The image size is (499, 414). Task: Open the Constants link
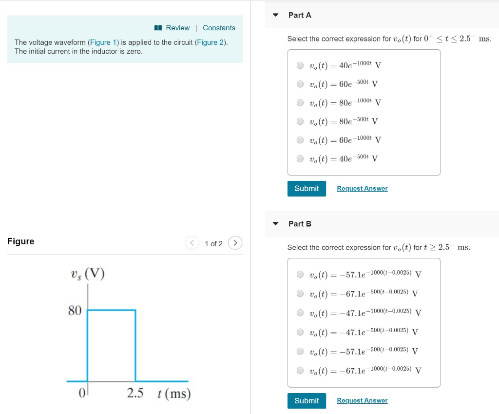click(219, 28)
